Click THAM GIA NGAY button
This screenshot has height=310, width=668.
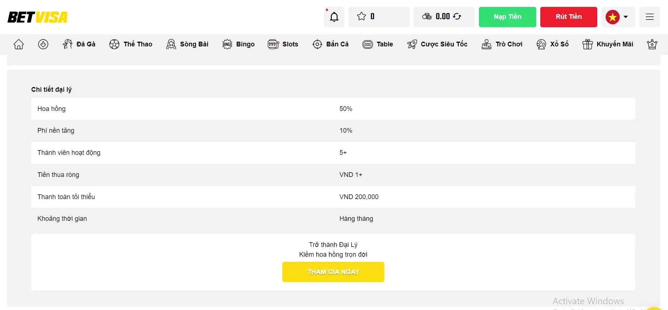pos(333,272)
